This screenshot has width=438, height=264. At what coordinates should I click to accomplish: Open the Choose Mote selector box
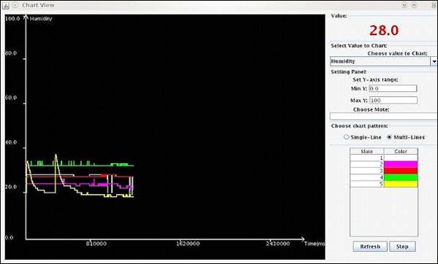coord(383,116)
